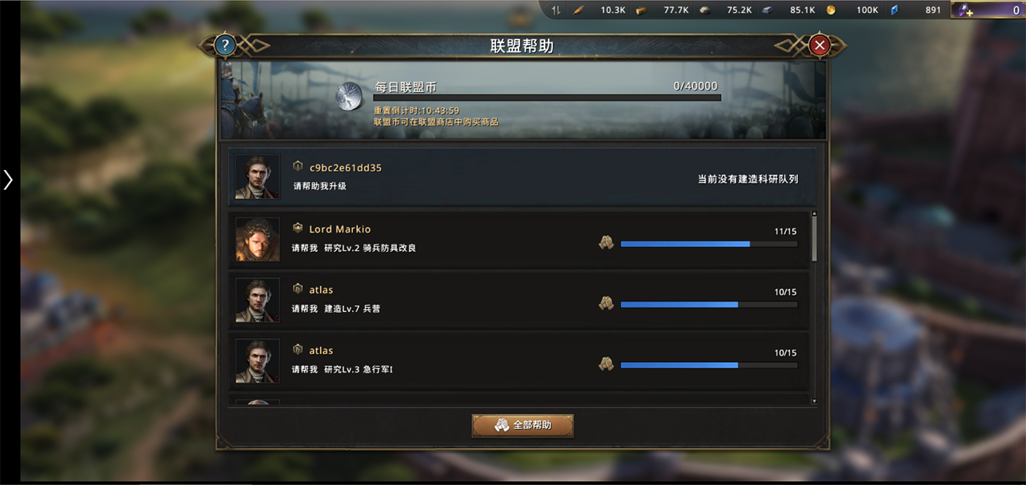Click the scrollbar up arrow
Image resolution: width=1026 pixels, height=485 pixels.
(x=814, y=214)
